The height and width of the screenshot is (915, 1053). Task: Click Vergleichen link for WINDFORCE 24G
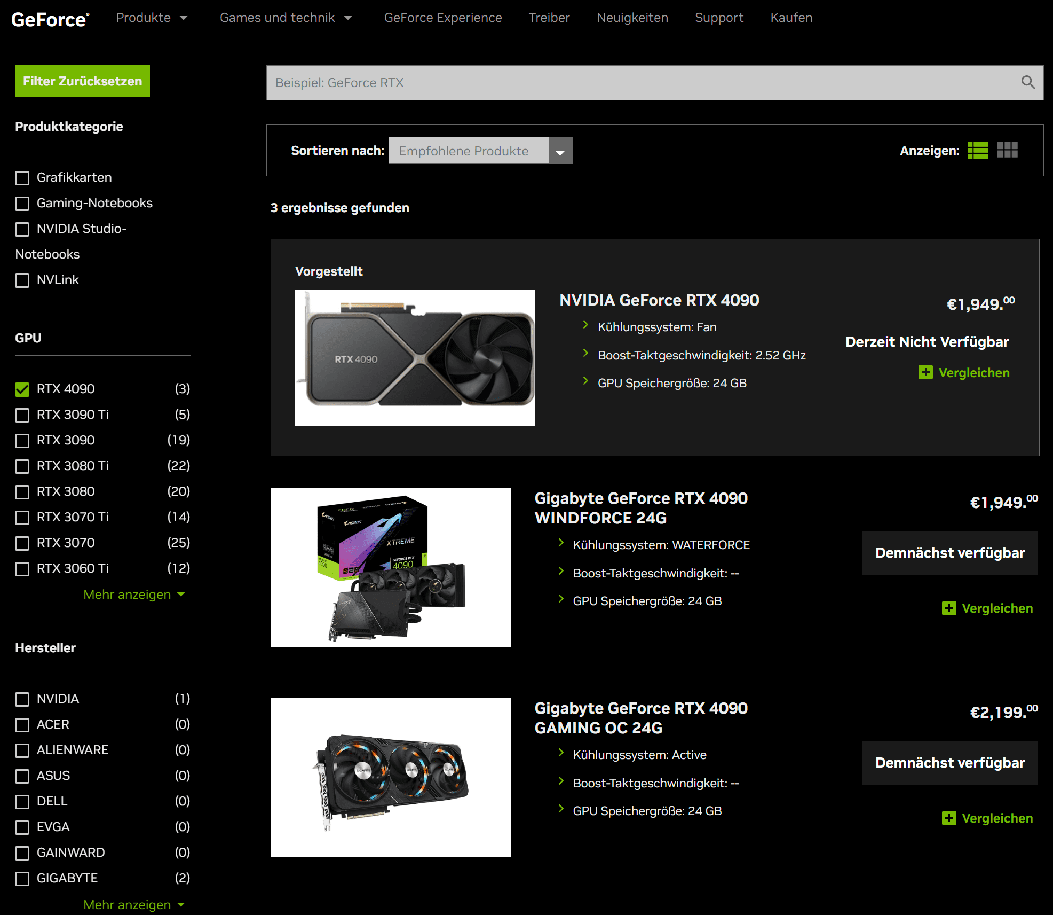(997, 608)
